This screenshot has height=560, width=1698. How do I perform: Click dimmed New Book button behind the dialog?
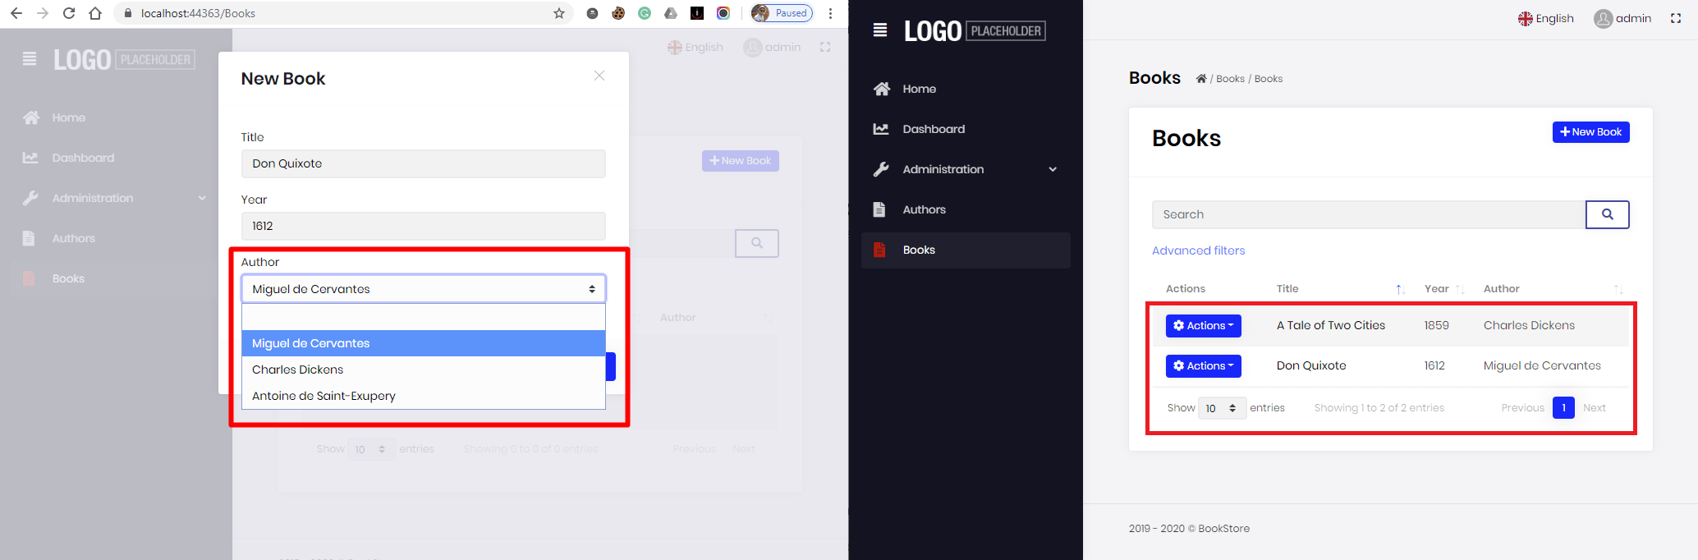coord(741,161)
